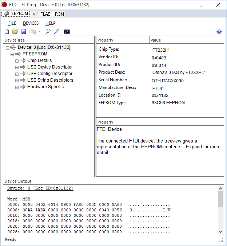Click the New template toolbar icon

[x=7, y=32]
